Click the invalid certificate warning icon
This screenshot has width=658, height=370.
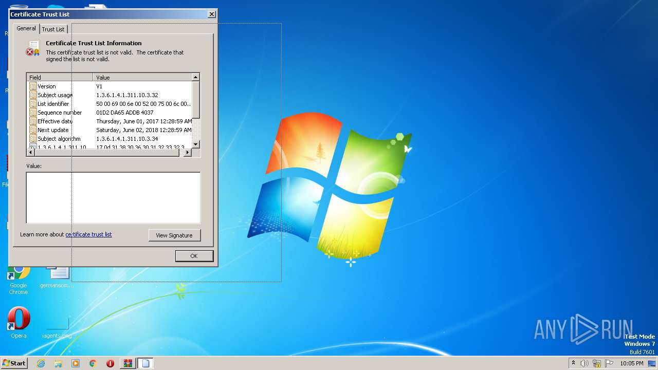[x=33, y=48]
